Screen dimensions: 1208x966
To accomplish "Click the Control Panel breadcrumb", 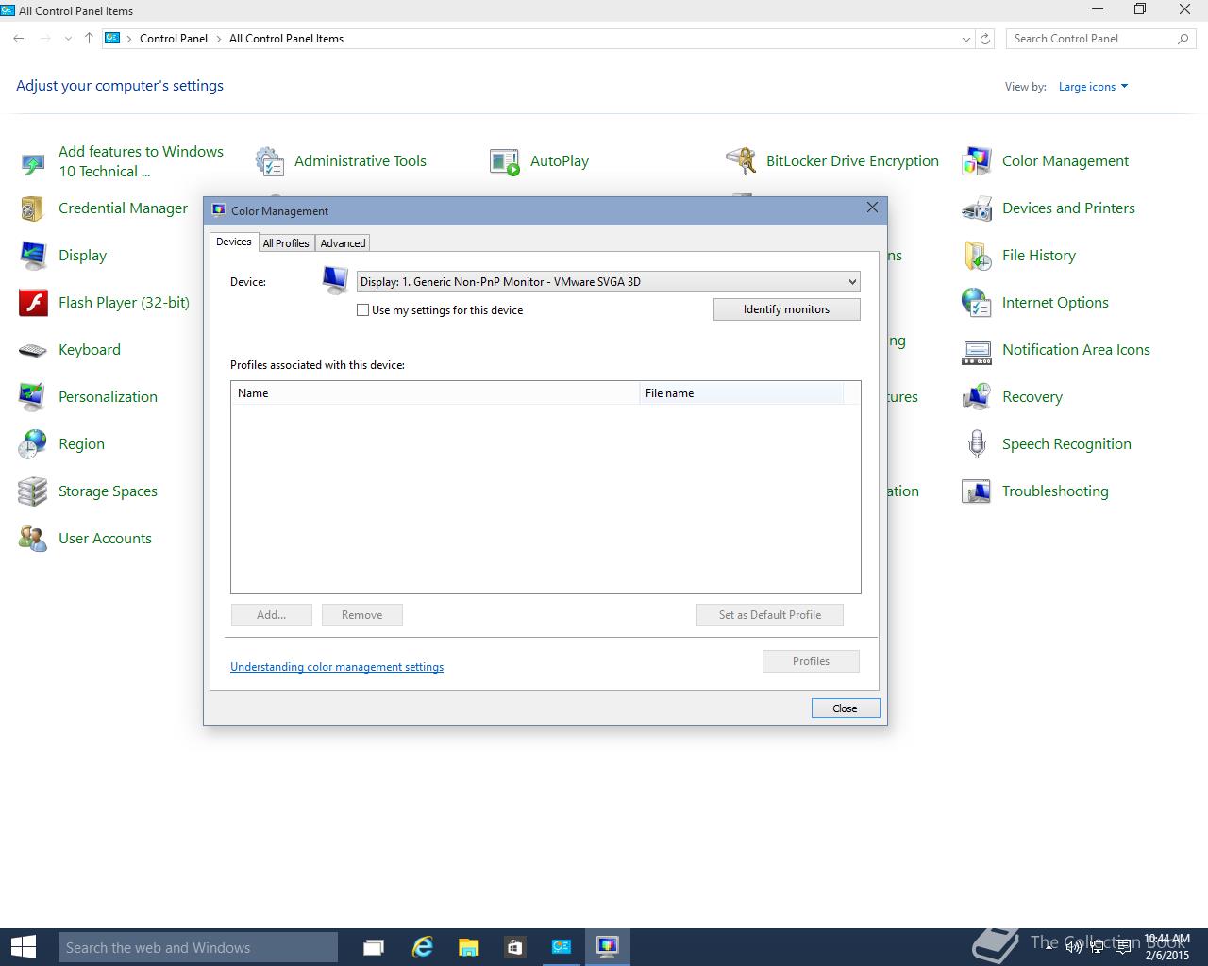I will [x=174, y=39].
